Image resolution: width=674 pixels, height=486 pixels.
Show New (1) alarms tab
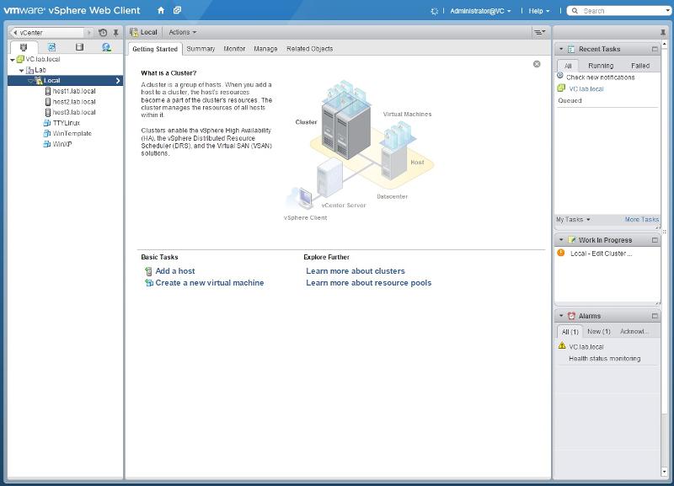tap(599, 332)
